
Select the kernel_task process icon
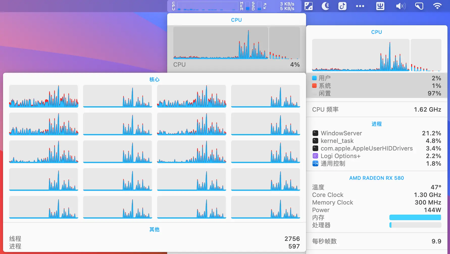tap(315, 141)
